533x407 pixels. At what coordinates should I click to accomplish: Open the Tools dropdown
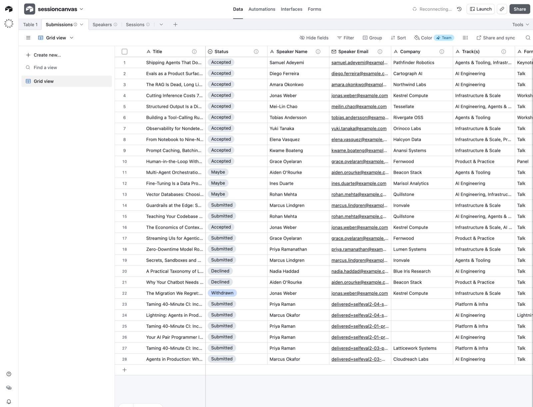click(521, 25)
